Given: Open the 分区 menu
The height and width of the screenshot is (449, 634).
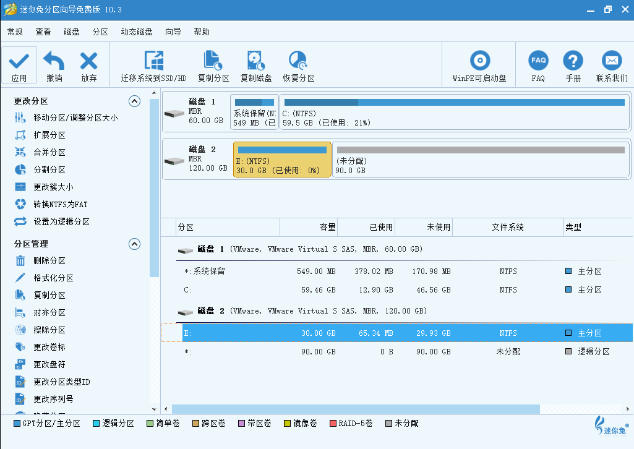Looking at the screenshot, I should click(100, 32).
